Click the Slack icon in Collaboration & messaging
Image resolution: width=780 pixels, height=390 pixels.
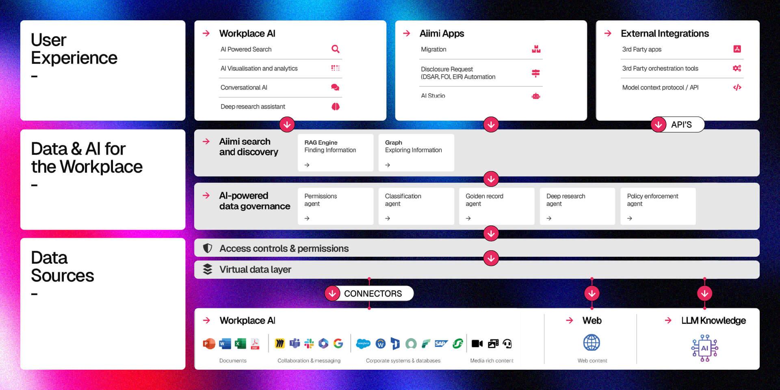pos(309,343)
